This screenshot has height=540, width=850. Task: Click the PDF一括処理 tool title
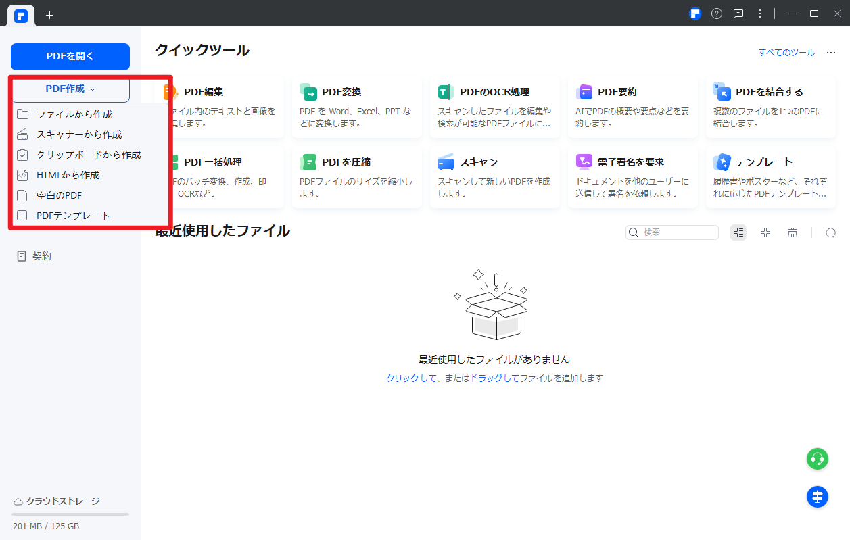213,162
